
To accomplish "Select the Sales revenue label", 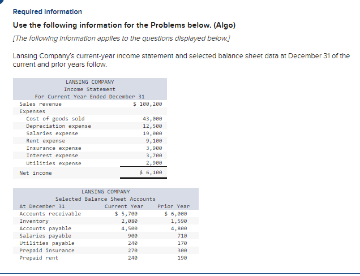I will coord(40,104).
